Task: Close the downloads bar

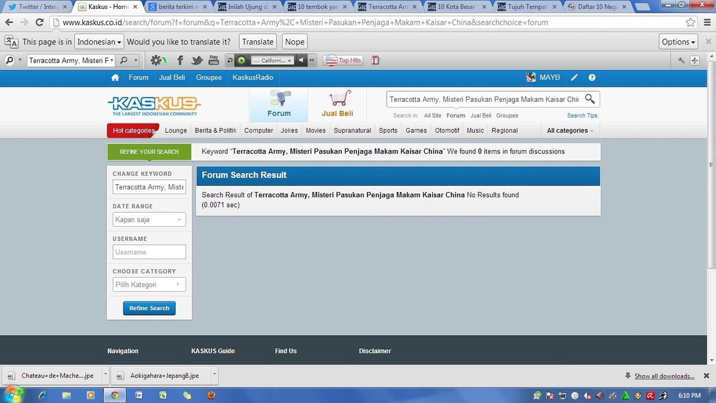Action: [x=706, y=376]
